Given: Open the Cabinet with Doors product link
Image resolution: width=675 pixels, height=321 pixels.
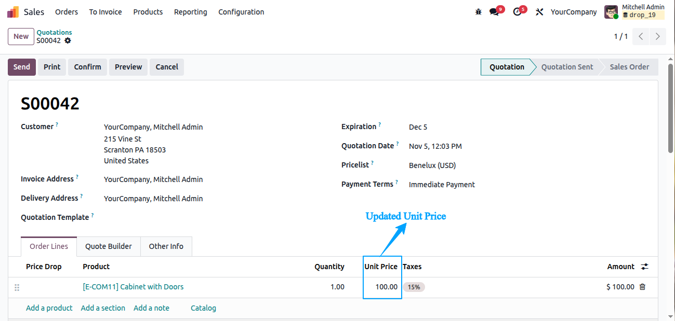Looking at the screenshot, I should pyautogui.click(x=133, y=287).
